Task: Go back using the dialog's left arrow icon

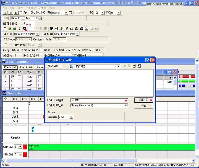Action: (125, 66)
